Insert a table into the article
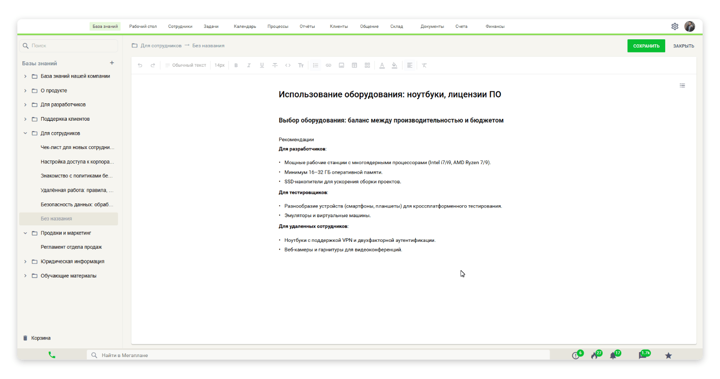This screenshot has width=720, height=379. tap(355, 65)
